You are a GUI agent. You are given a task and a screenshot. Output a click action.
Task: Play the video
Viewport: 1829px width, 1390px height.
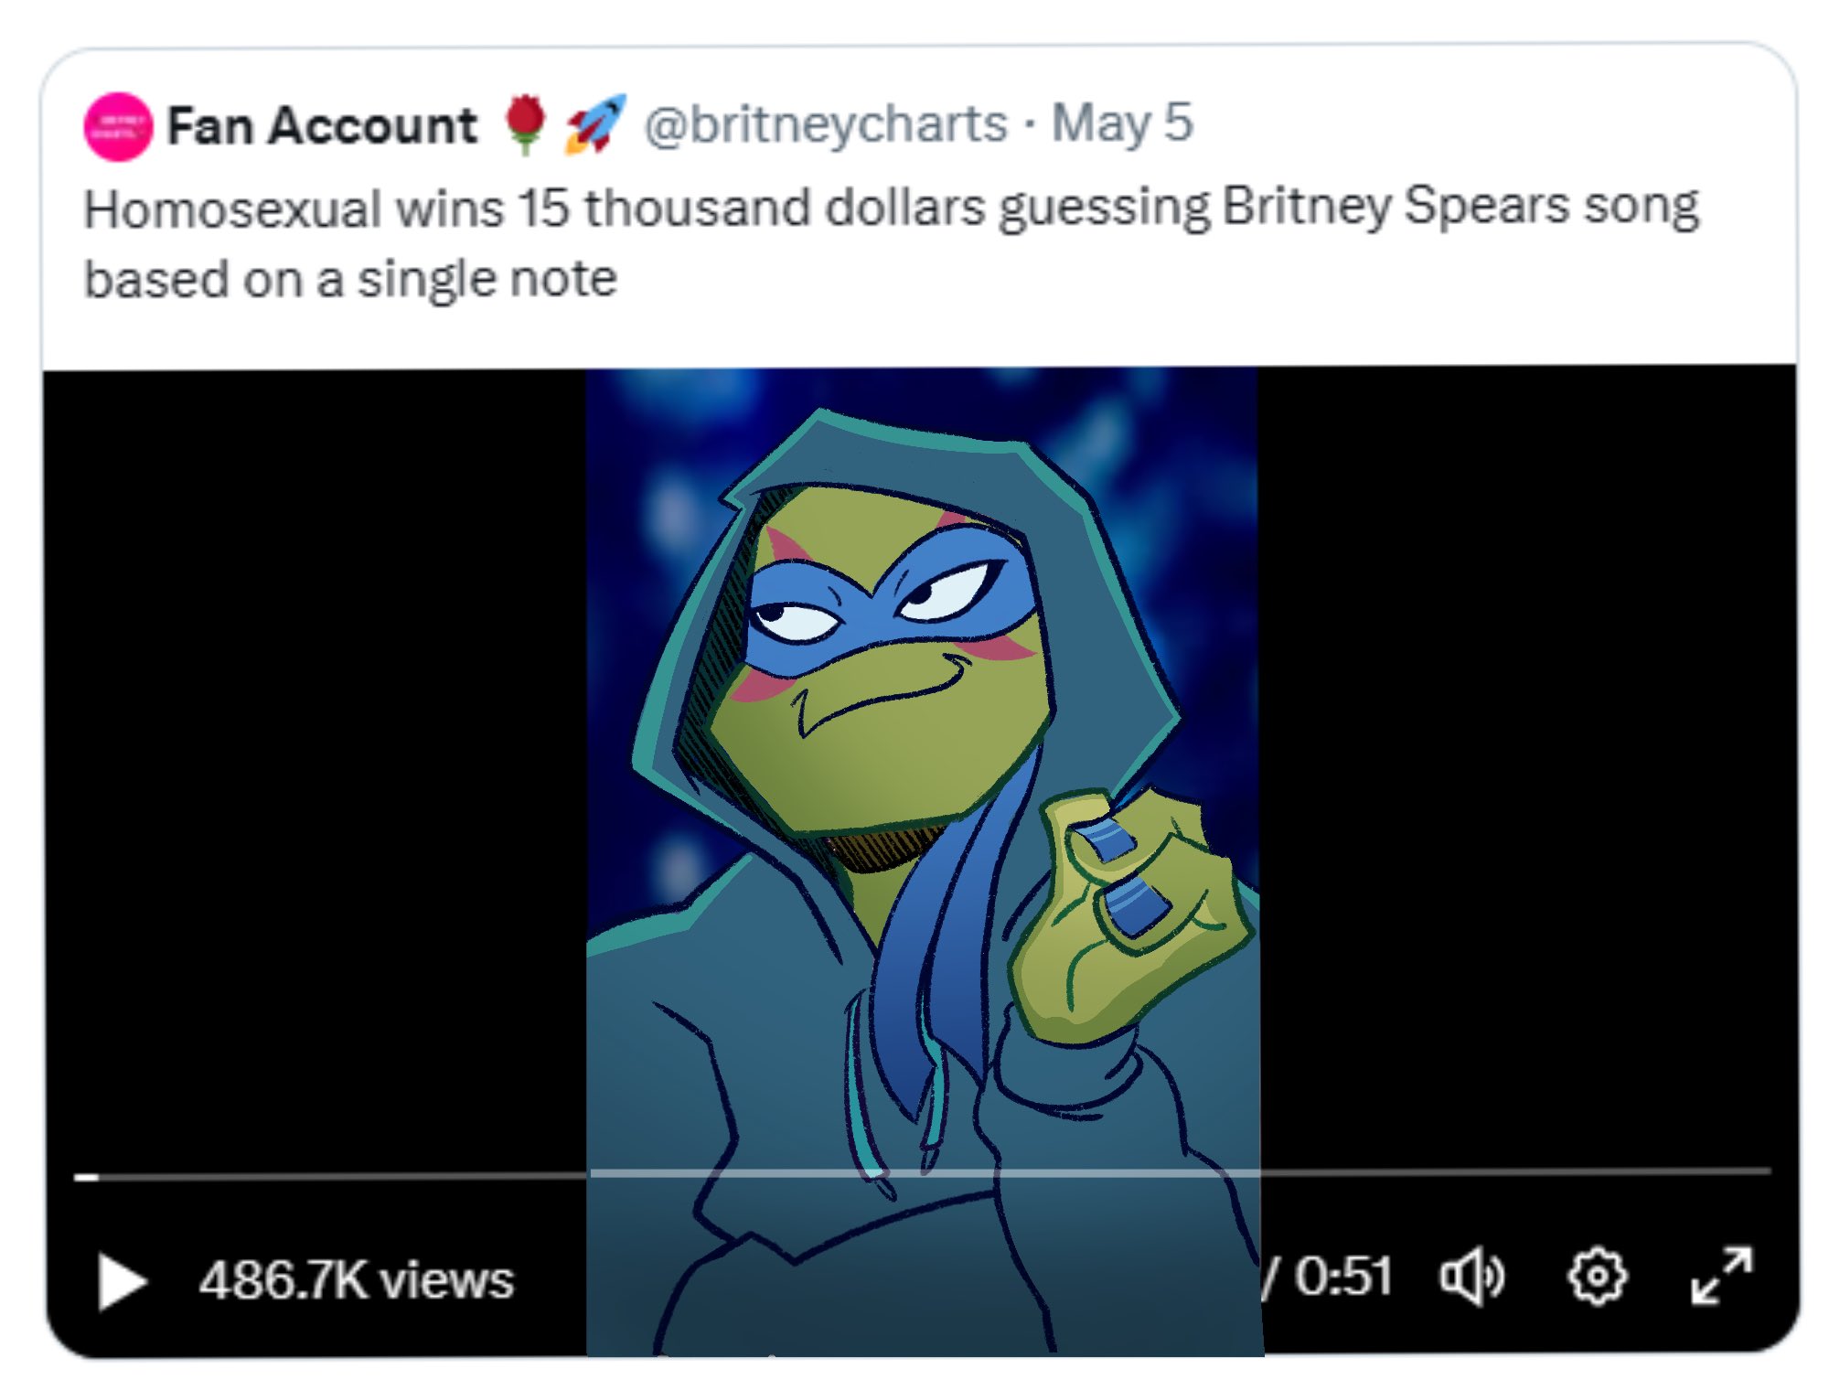click(x=122, y=1280)
